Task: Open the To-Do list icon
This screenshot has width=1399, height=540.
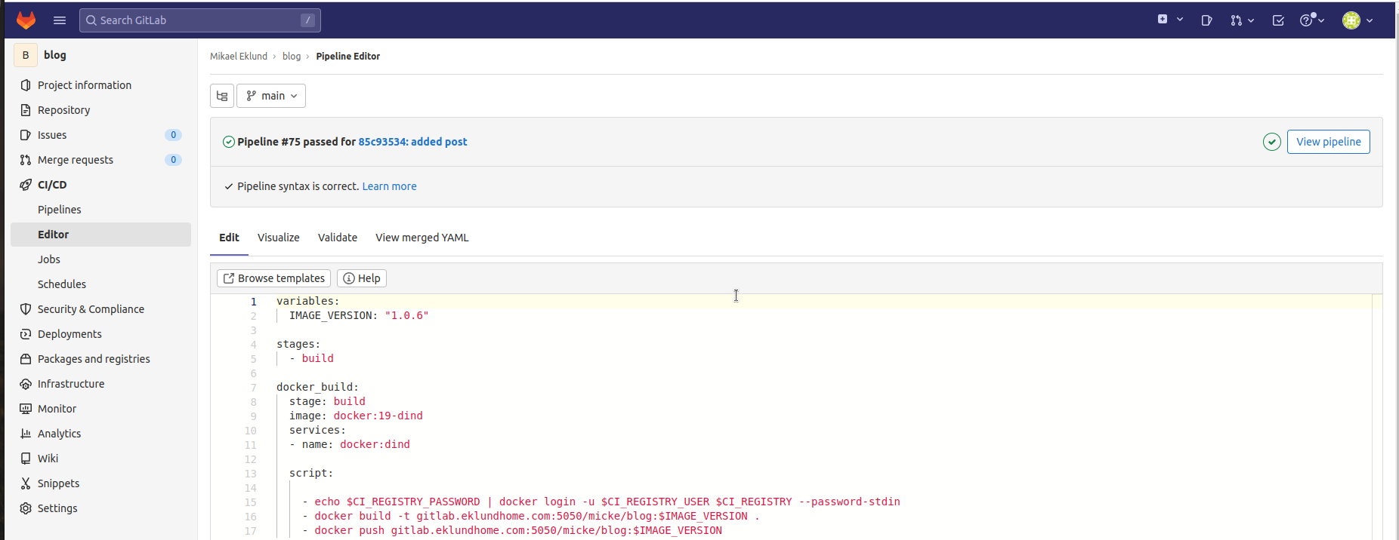Action: click(x=1278, y=20)
